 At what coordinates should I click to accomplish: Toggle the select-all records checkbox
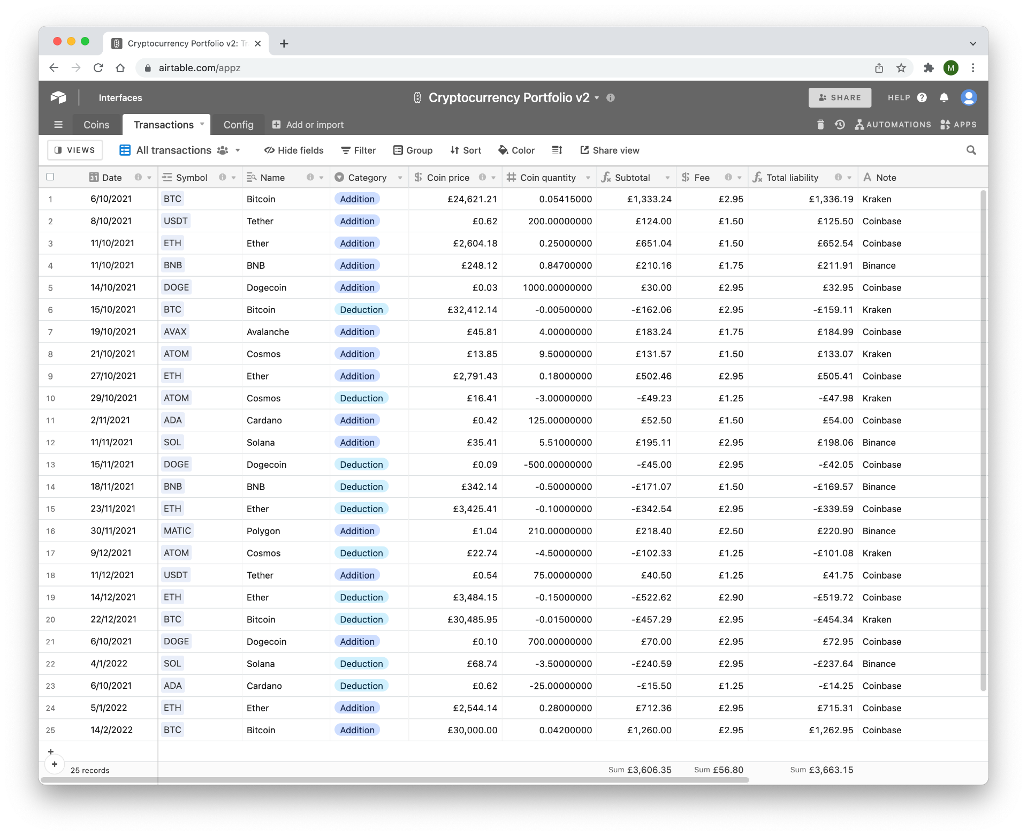(50, 177)
